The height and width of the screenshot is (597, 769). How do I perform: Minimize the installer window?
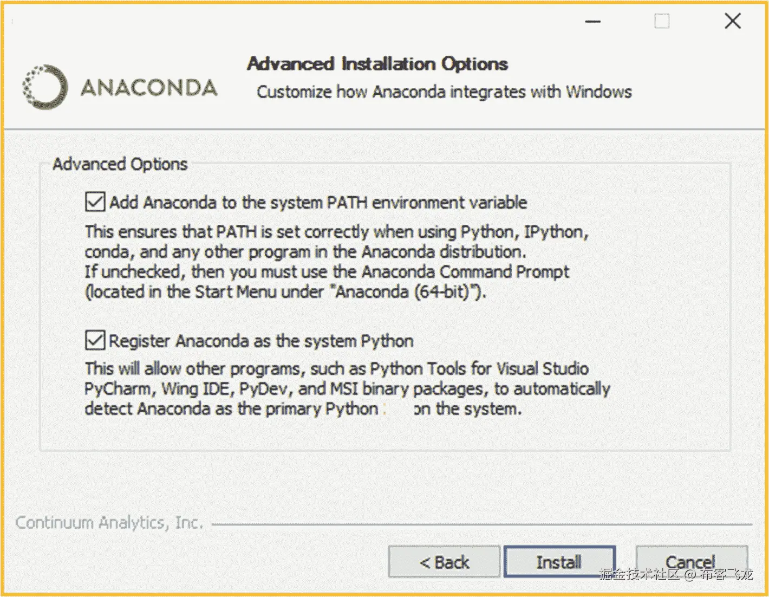coord(593,22)
